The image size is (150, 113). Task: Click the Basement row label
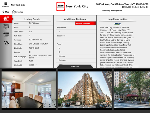point(61,36)
